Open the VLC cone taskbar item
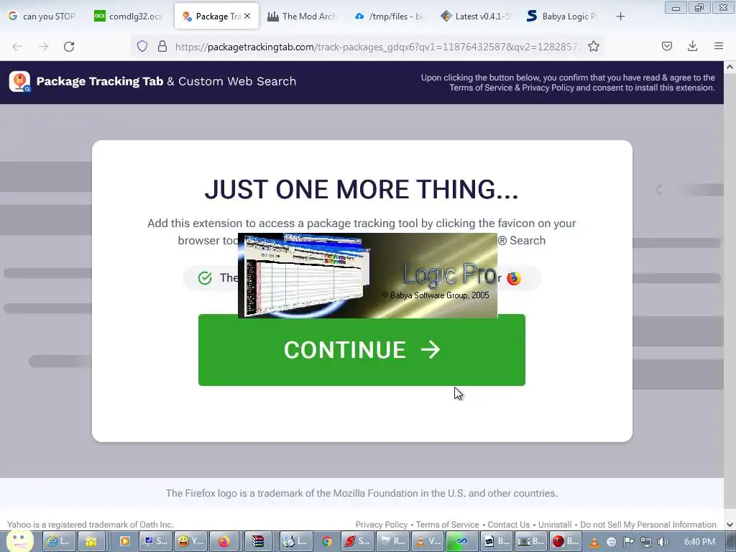Screen dimensions: 736x552 428,541
